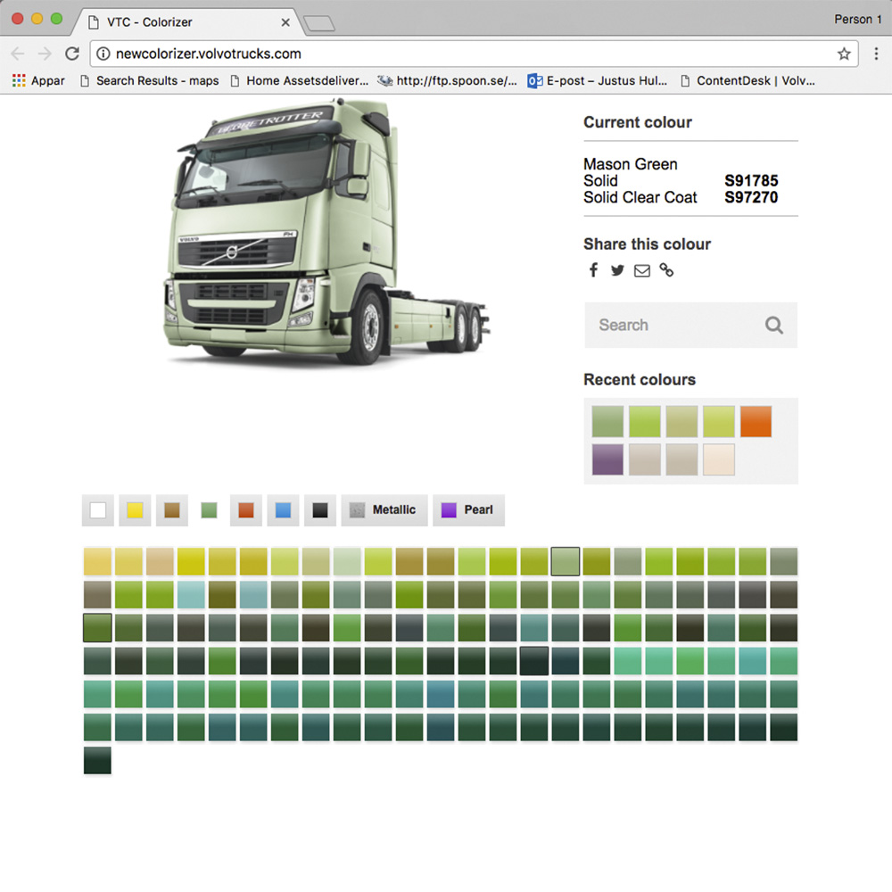Open the search magnifier icon
The image size is (892, 892).
coord(772,325)
